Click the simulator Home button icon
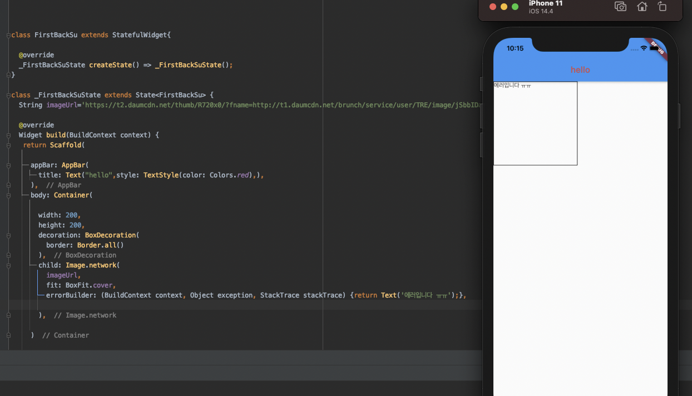692x396 pixels. 642,7
